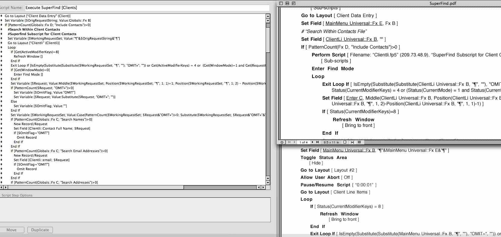Jump to last page of the PDF
The width and height of the screenshot is (501, 237).
317,142
